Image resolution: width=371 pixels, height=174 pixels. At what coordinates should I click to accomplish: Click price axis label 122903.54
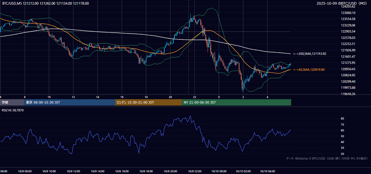[x=348, y=31]
